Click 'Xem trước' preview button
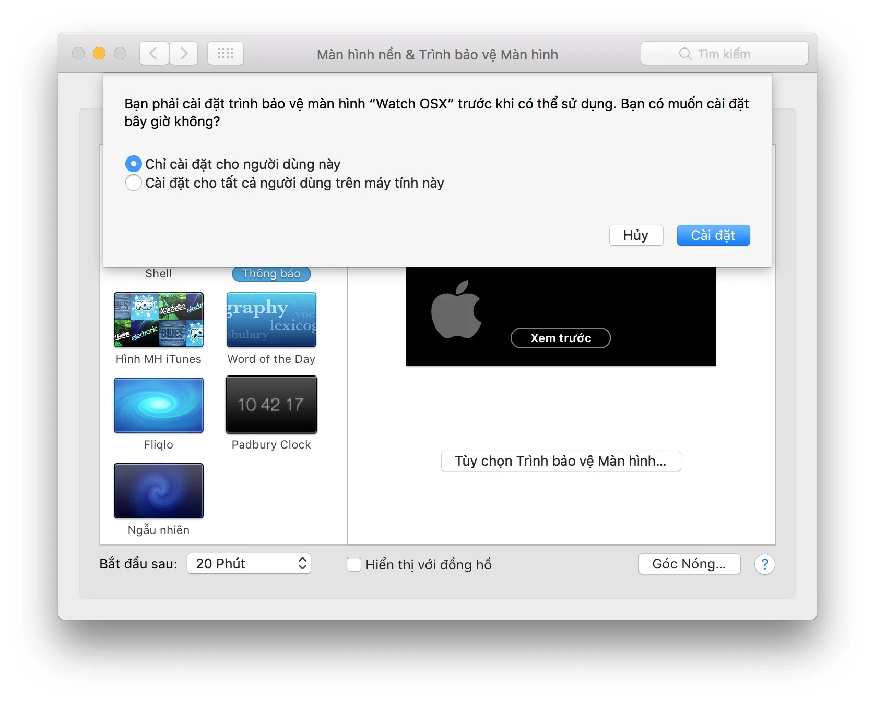The width and height of the screenshot is (875, 703). point(561,338)
